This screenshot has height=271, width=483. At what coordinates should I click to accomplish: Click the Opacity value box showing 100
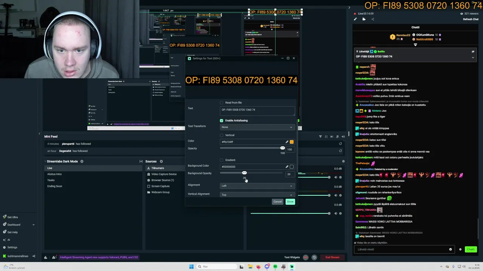pos(290,149)
